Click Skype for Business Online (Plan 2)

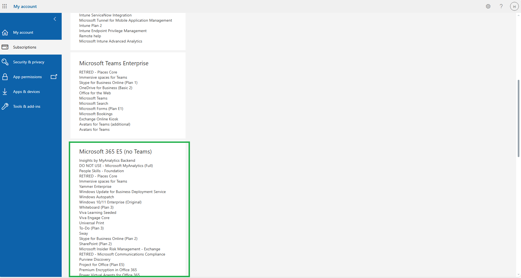tap(108, 239)
